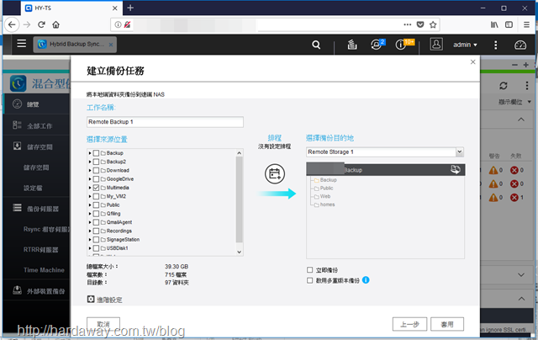Open the resource dashboard gauge icon

[x=520, y=45]
